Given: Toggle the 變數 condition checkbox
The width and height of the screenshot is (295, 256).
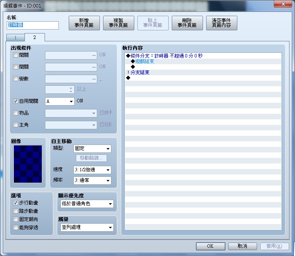Looking at the screenshot, I should tap(15, 78).
